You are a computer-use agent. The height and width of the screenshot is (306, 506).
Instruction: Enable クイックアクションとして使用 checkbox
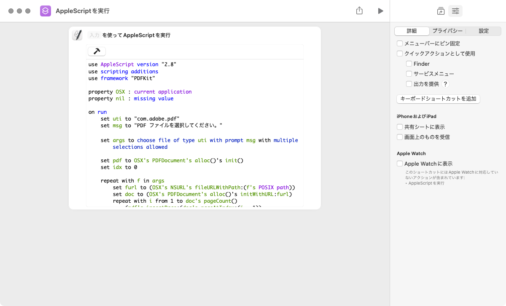400,54
